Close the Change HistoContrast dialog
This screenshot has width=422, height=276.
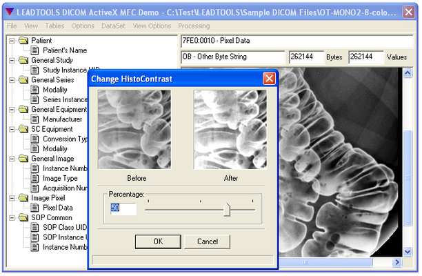pos(269,79)
